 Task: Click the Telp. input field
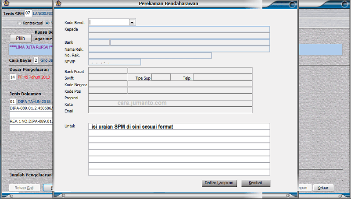coord(222,77)
